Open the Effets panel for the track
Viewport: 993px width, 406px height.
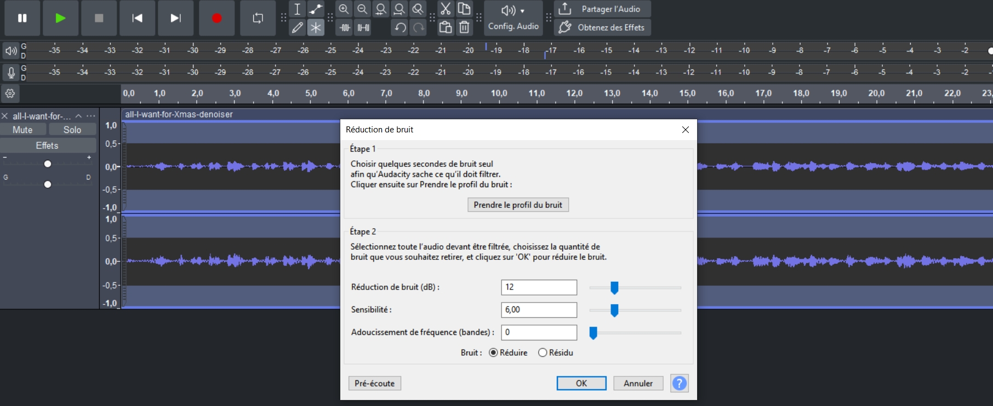pos(47,146)
